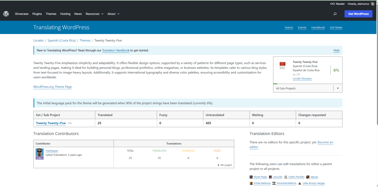Open the Hosting menu item
378x187 pixels.
tap(65, 14)
